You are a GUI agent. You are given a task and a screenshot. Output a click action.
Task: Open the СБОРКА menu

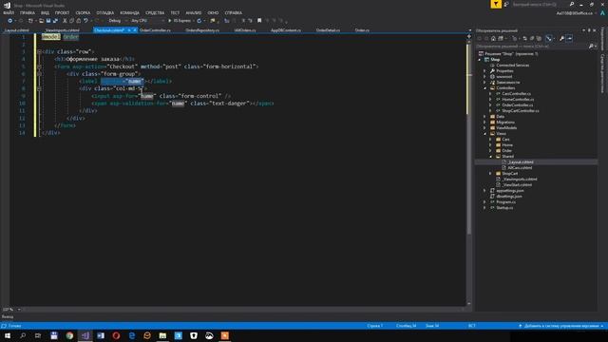pyautogui.click(x=83, y=12)
